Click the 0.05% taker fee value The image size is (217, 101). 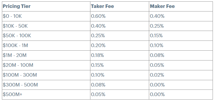(x=98, y=94)
